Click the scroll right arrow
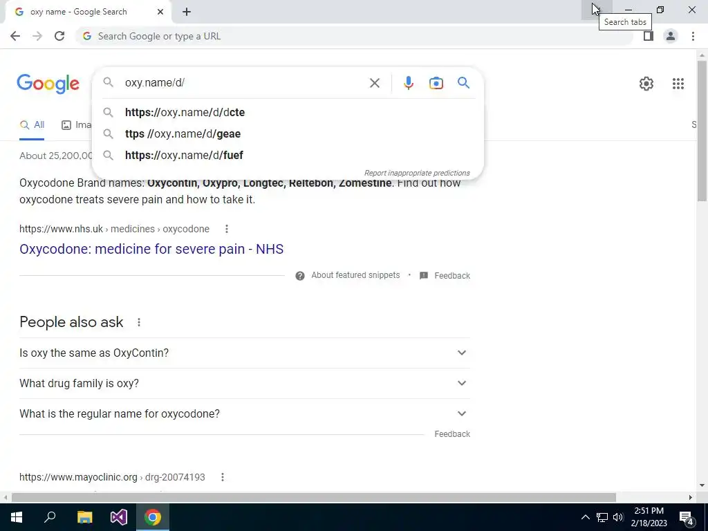The height and width of the screenshot is (531, 708). coord(691,497)
